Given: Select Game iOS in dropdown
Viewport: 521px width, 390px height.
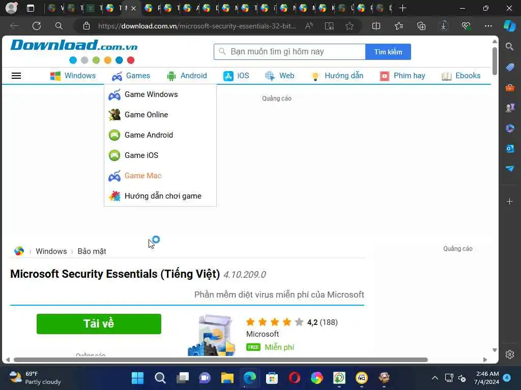Looking at the screenshot, I should 160,155.
